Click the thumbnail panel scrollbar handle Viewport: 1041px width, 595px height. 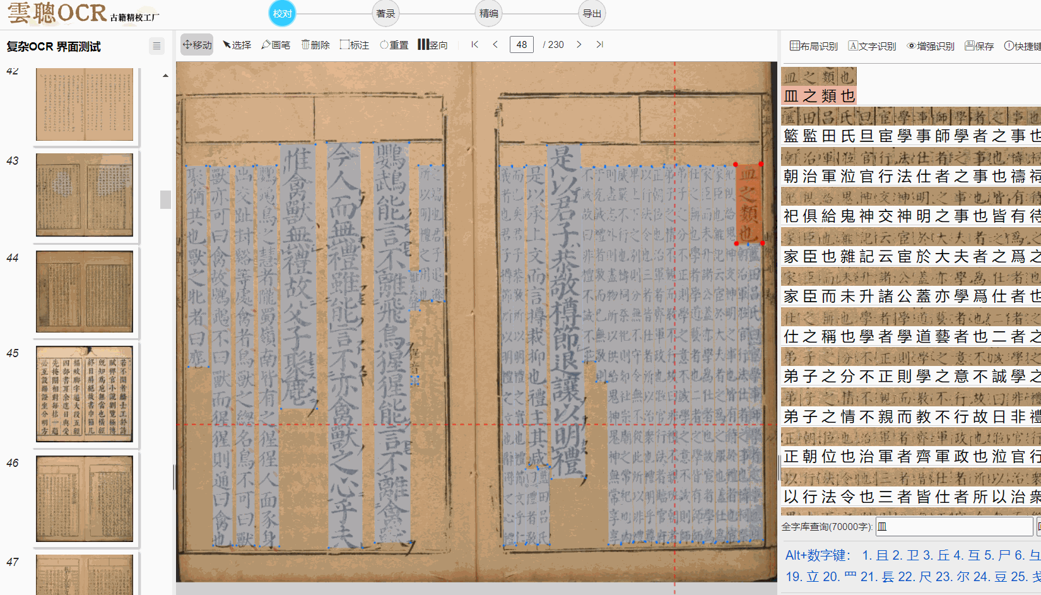click(x=165, y=199)
